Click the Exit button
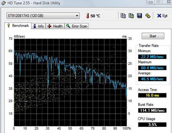Viewport: 172px width, 133px height. pos(162,16)
